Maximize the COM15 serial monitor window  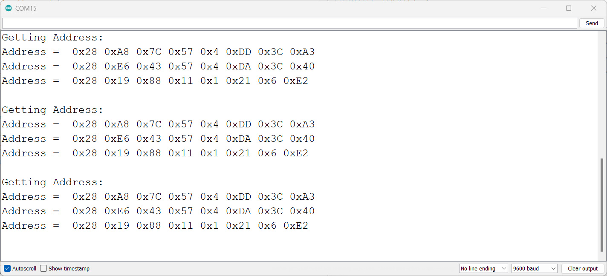pyautogui.click(x=569, y=8)
